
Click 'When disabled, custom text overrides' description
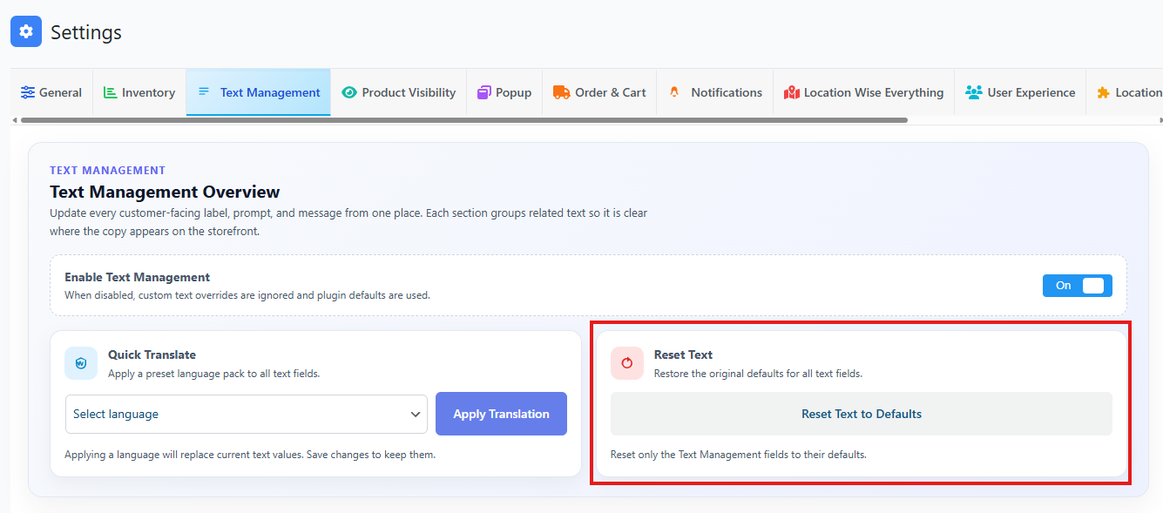click(x=247, y=295)
